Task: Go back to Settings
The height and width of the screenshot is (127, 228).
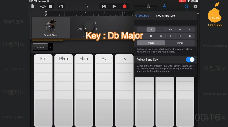Action: pyautogui.click(x=142, y=16)
